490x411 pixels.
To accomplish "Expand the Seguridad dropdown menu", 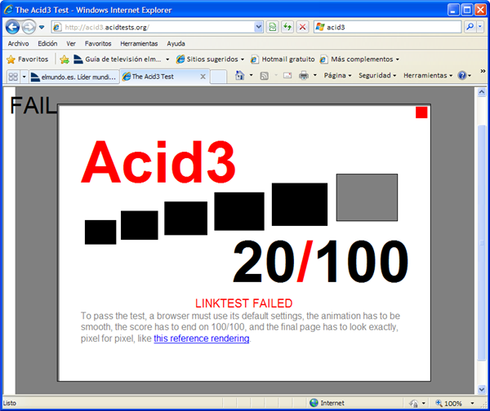I will [x=377, y=76].
